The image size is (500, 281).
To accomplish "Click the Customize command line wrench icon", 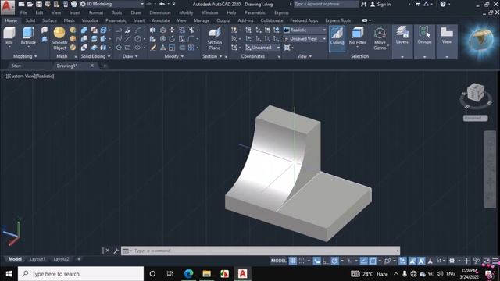I will (116, 251).
